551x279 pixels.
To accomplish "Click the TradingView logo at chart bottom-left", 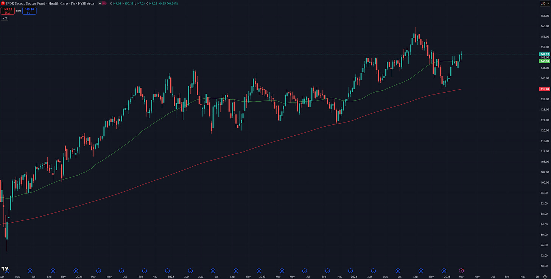I will click(5, 269).
